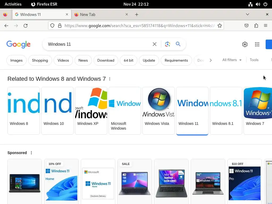The height and width of the screenshot is (204, 272).
Task: Show more filter chips with right chevron
Action: pyautogui.click(x=211, y=60)
